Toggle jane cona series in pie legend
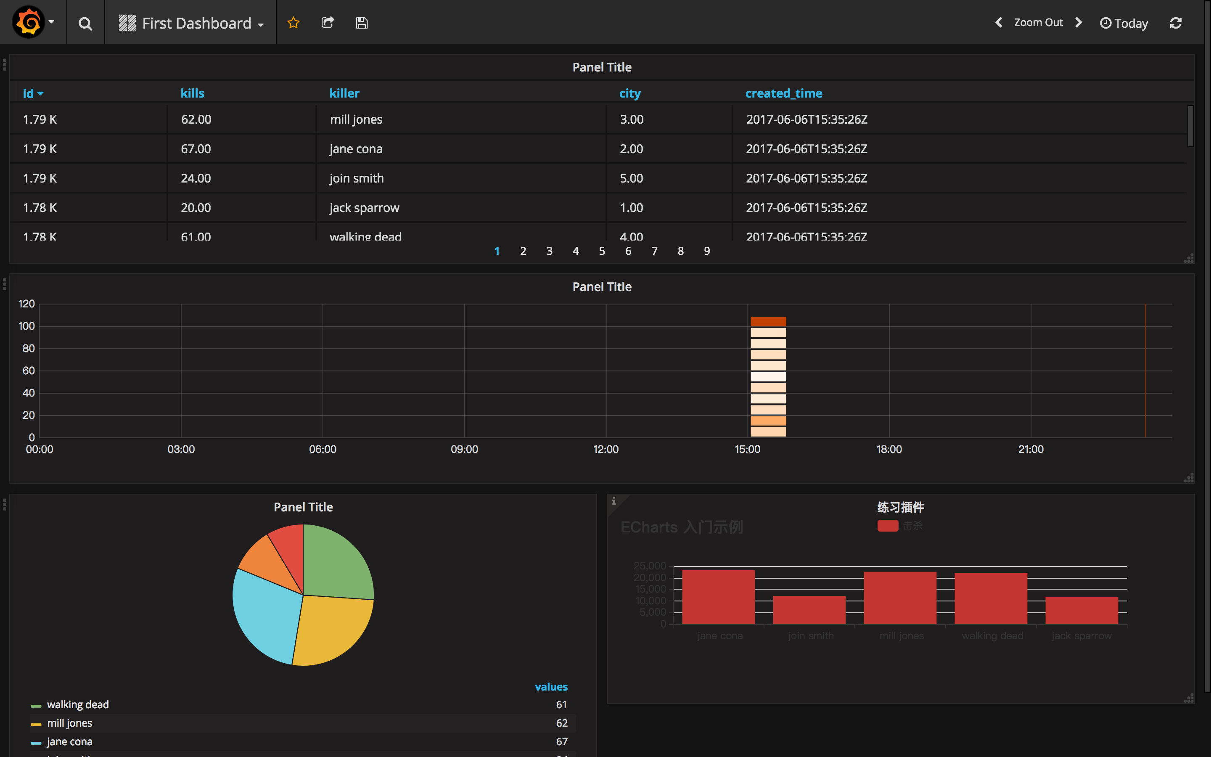1211x757 pixels. click(x=69, y=741)
